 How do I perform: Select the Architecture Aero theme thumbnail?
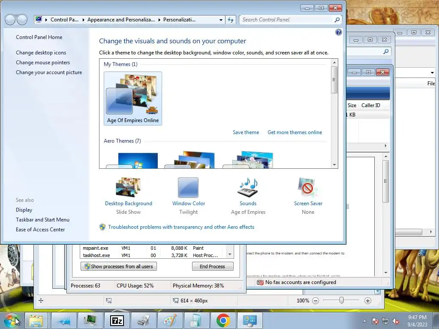pyautogui.click(x=190, y=160)
